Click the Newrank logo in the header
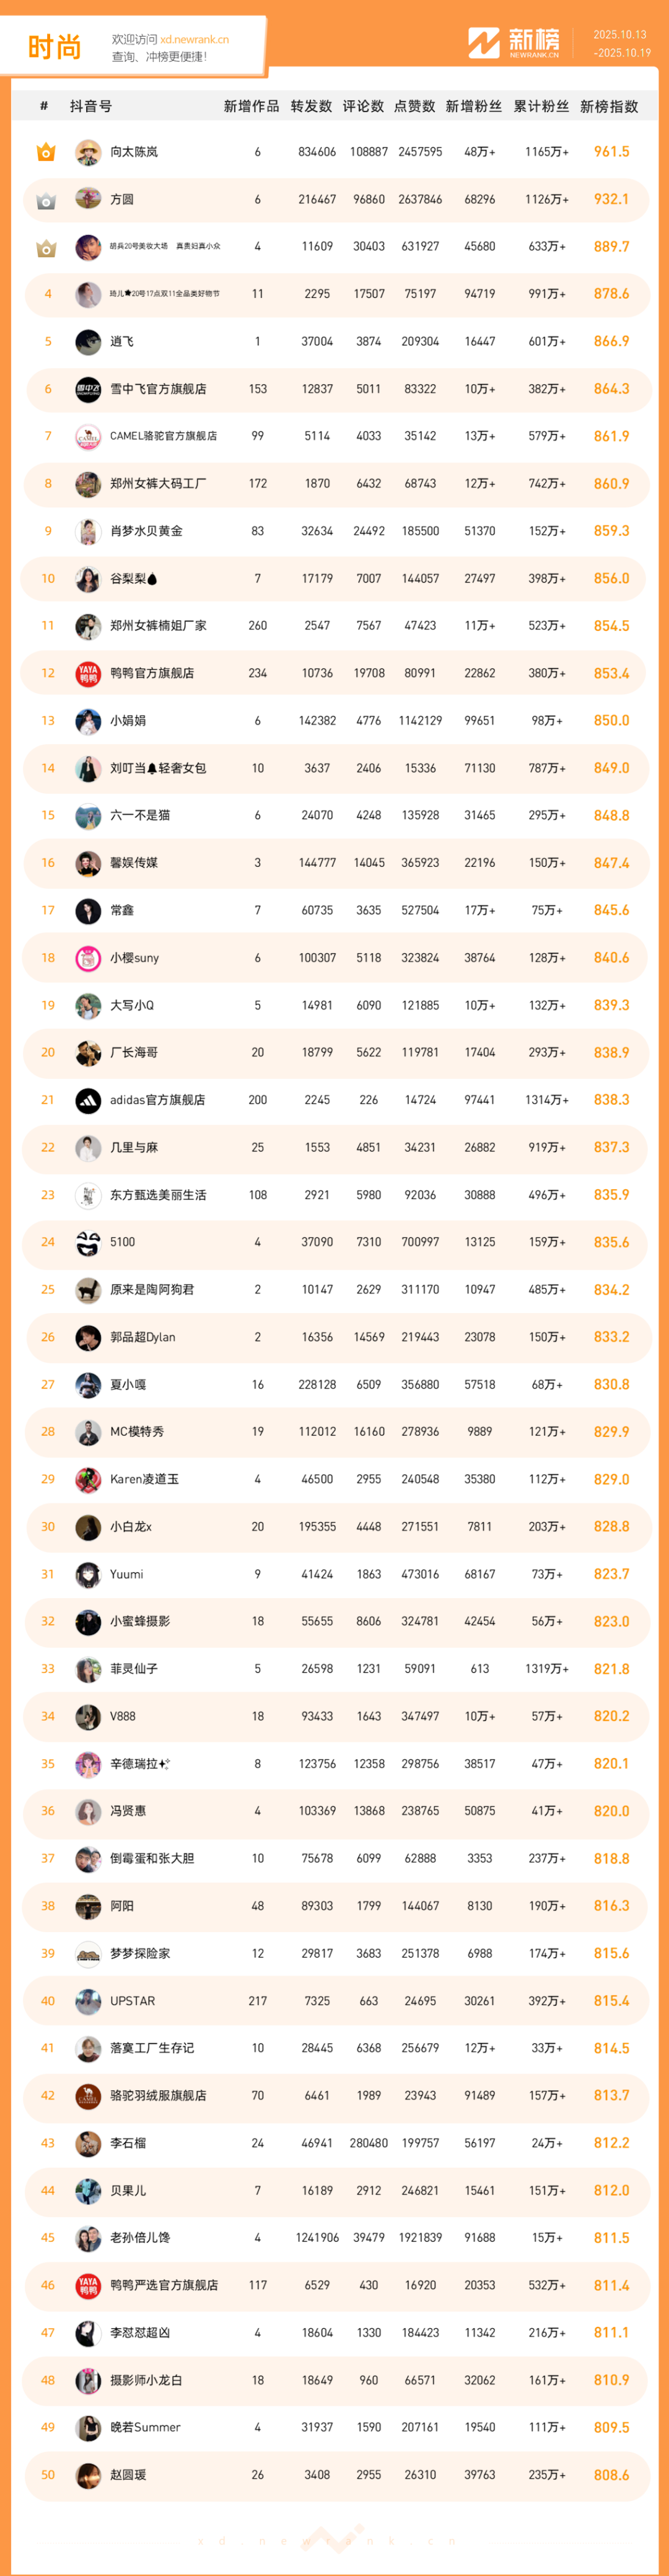Viewport: 669px width, 2576px height. pyautogui.click(x=513, y=43)
